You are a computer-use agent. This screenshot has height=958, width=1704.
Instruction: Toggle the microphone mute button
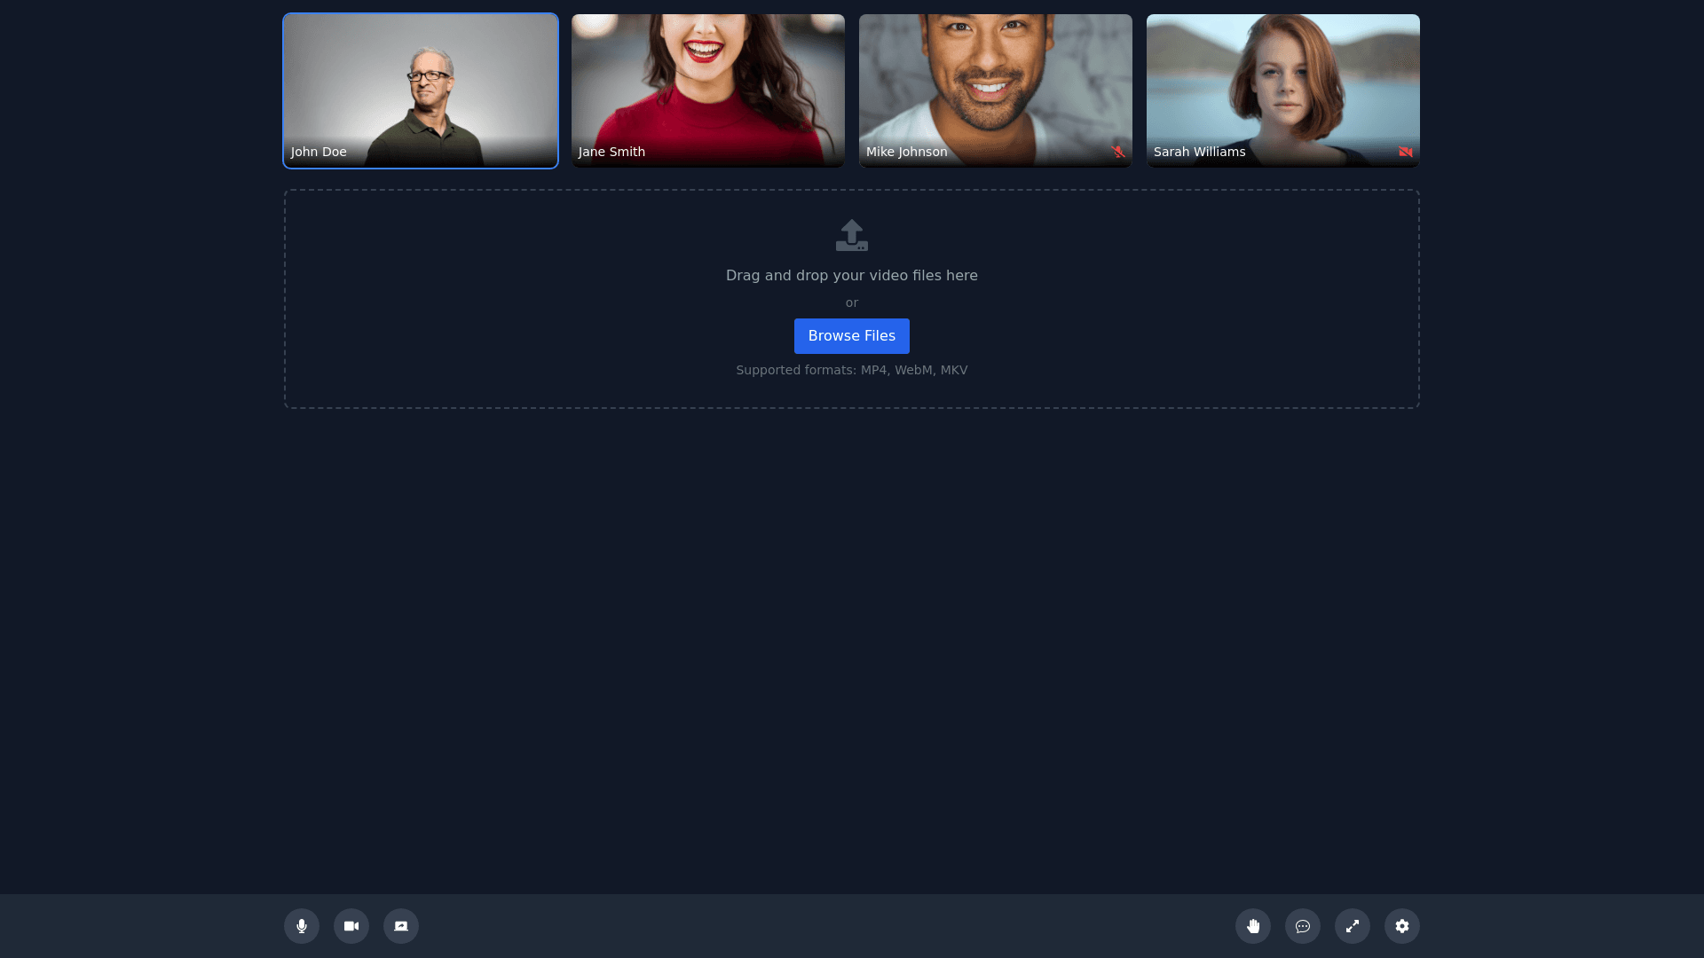(x=302, y=926)
